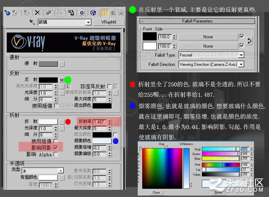Click the reflection 退出颜色 black swatch
The image size is (269, 197).
[102, 106]
